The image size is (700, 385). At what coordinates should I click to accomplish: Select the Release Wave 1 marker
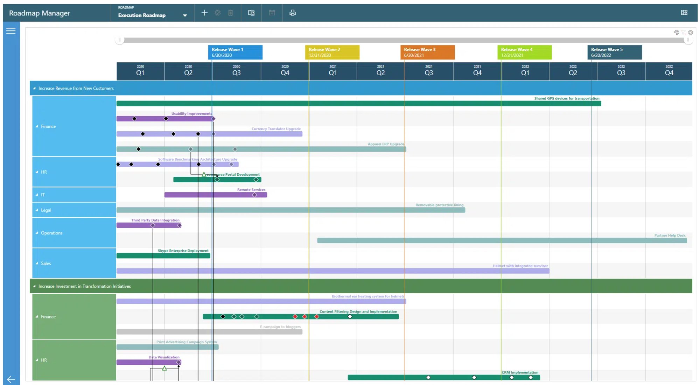[x=235, y=52]
